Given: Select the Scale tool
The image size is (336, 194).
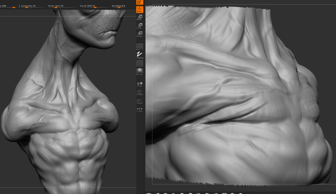Looking at the screenshot, I should 139,26.
